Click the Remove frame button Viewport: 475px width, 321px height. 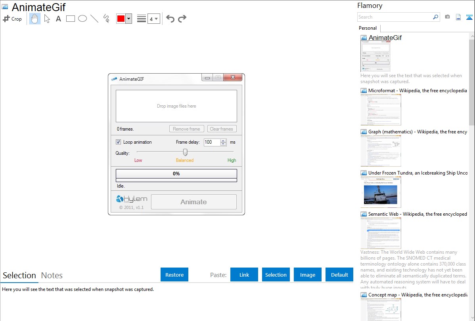pyautogui.click(x=187, y=129)
